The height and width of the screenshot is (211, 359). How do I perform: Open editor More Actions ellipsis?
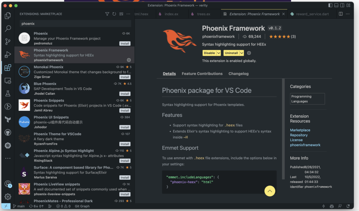[347, 14]
